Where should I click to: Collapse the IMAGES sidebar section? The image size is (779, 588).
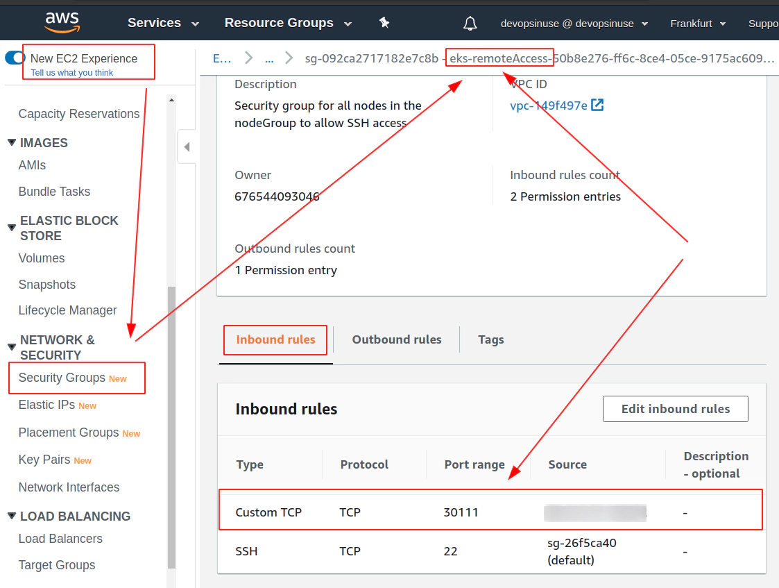pyautogui.click(x=12, y=142)
